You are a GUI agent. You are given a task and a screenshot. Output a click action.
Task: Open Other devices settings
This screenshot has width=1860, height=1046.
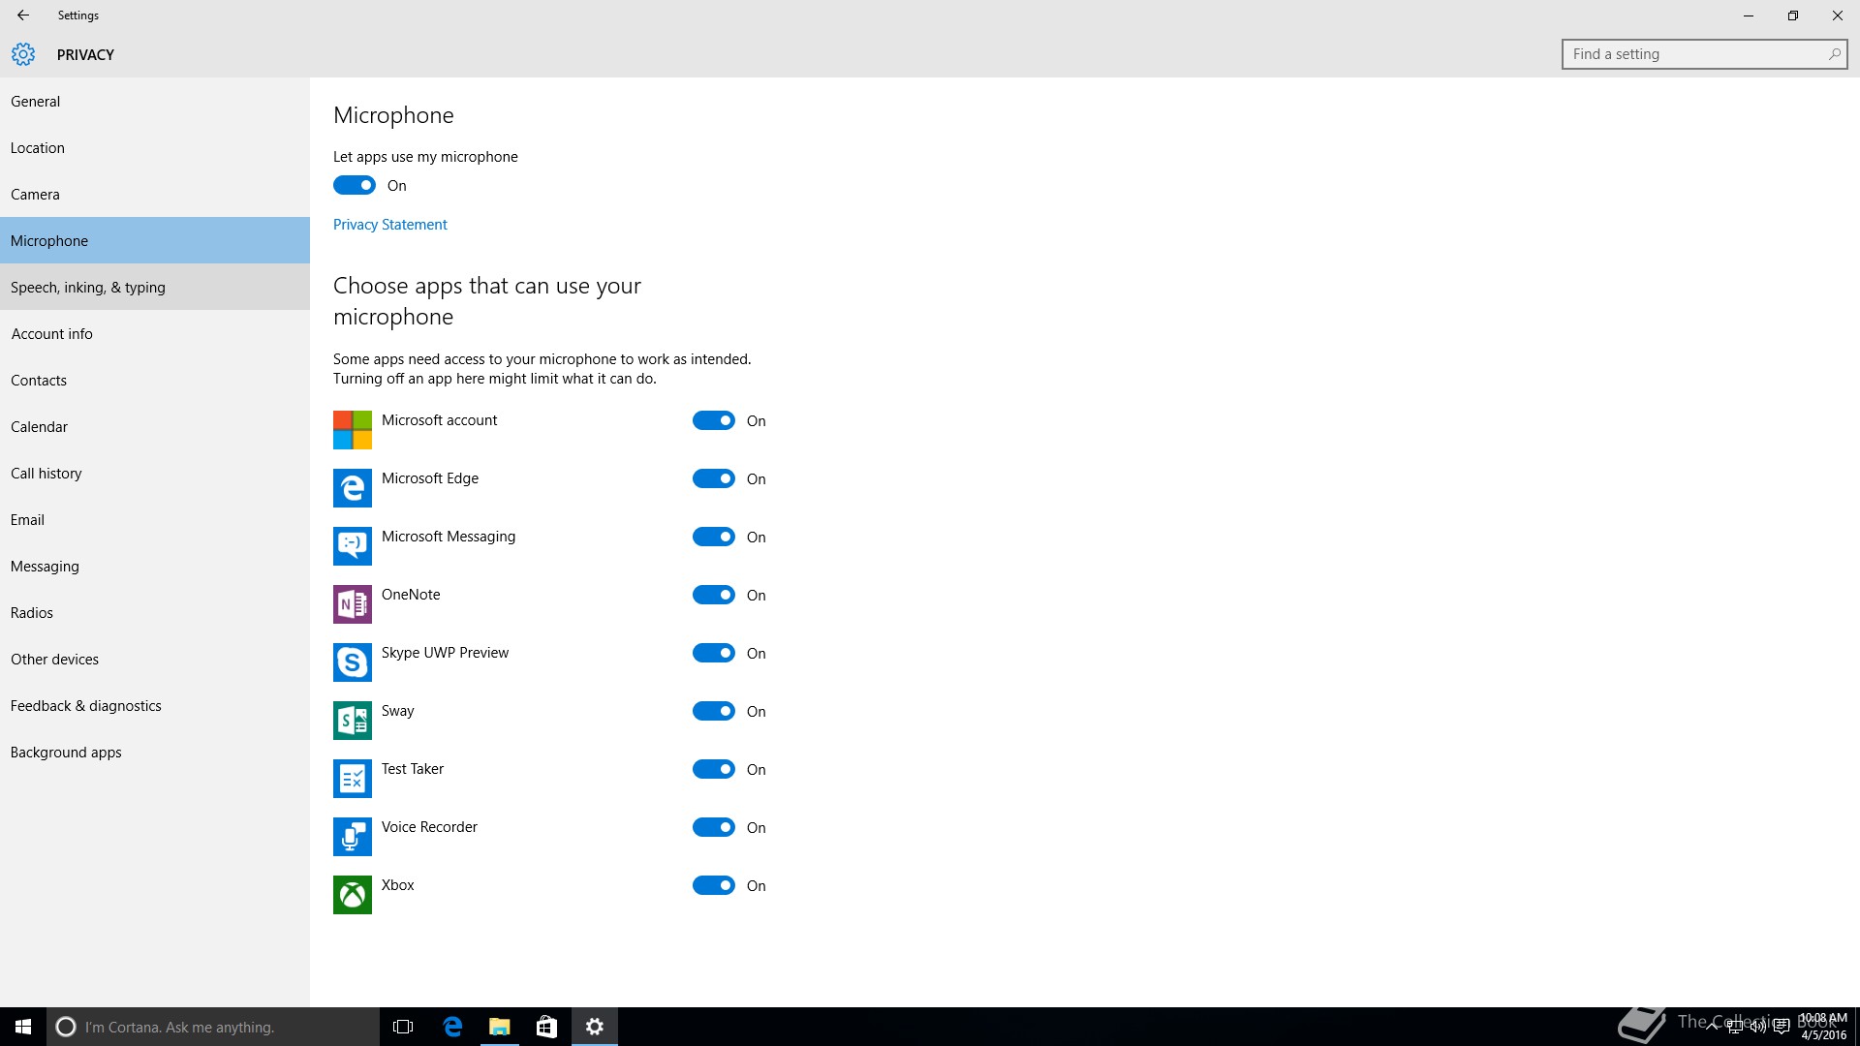[155, 659]
